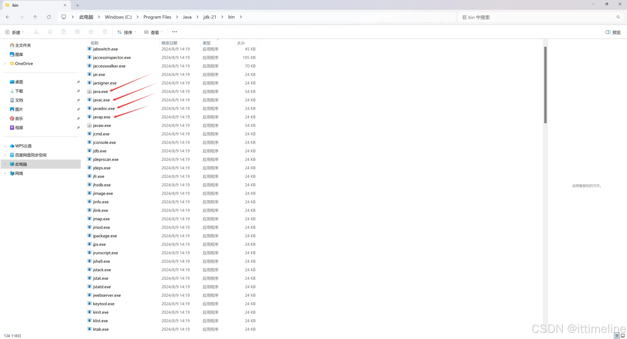Click the Rename toolbar icon

tap(77, 32)
